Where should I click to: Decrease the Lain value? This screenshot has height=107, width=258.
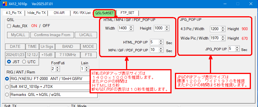tap(87, 70)
